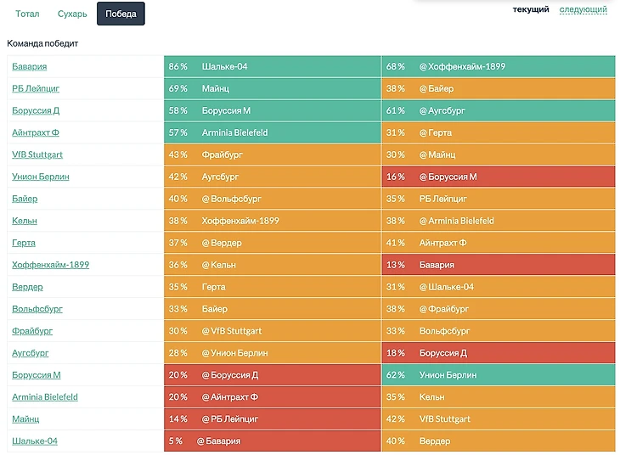Click the следующий link
Viewport: 620px width, 455px height.
pyautogui.click(x=583, y=9)
